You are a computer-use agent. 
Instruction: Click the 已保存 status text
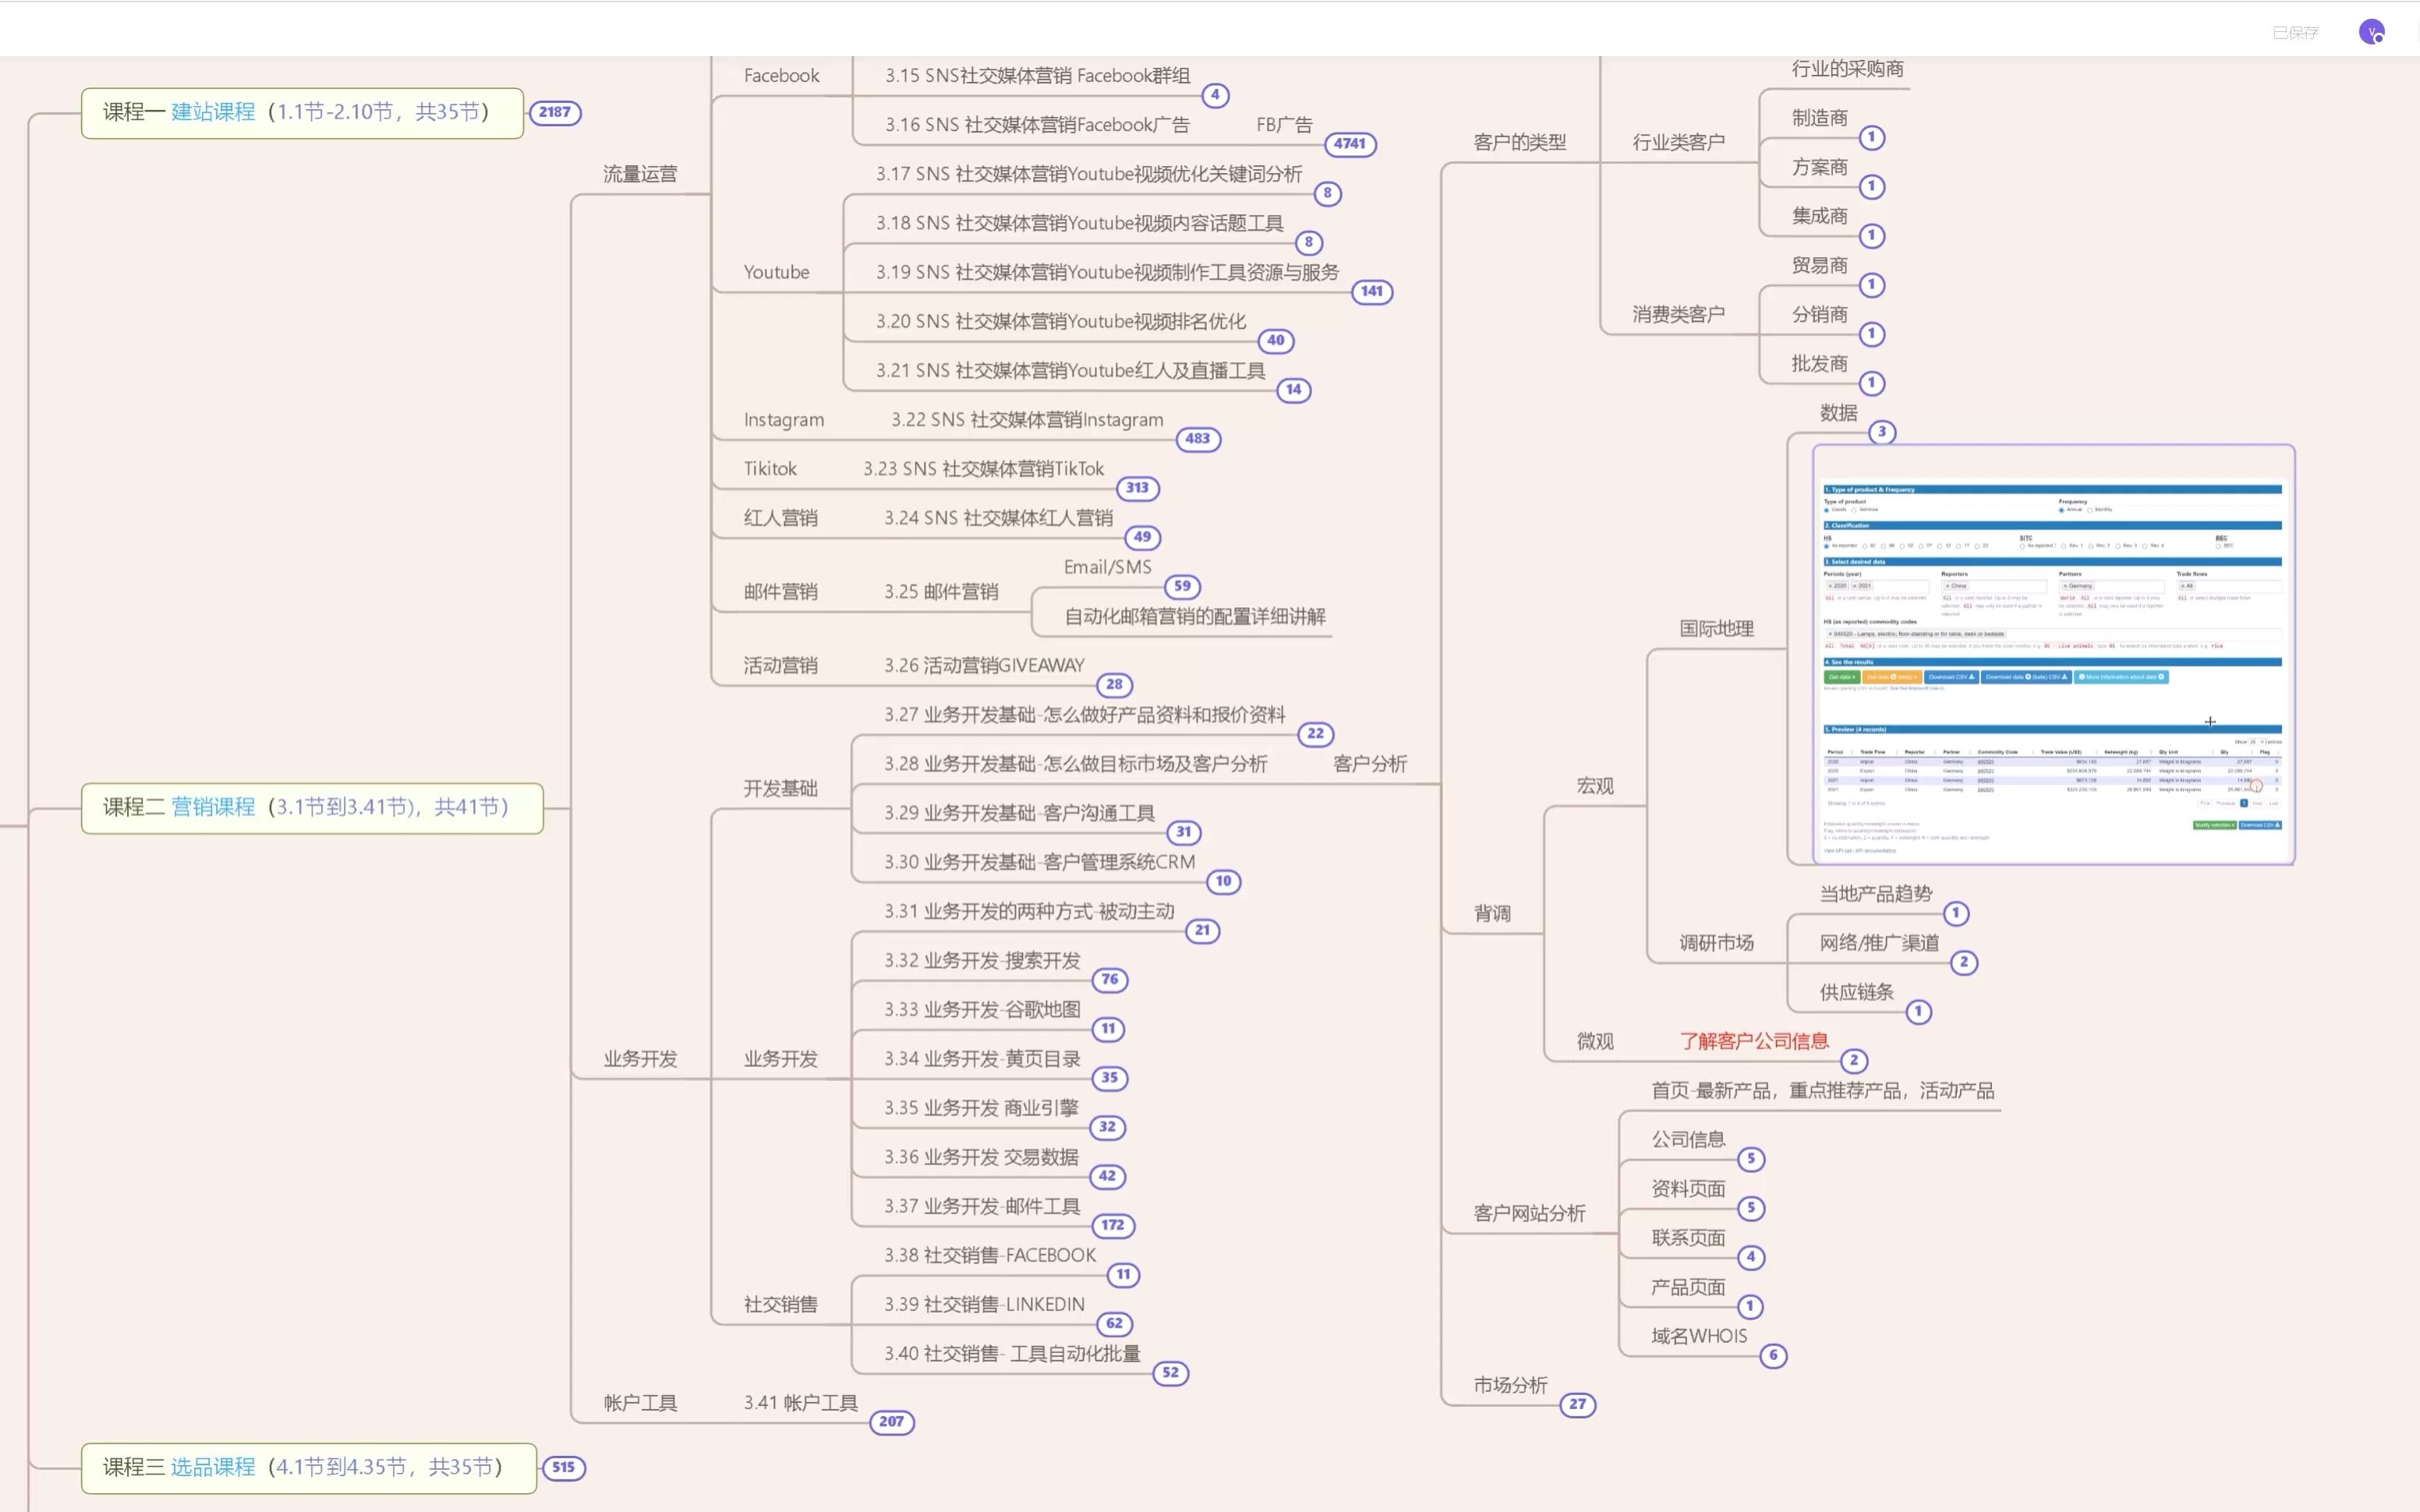pos(2295,33)
